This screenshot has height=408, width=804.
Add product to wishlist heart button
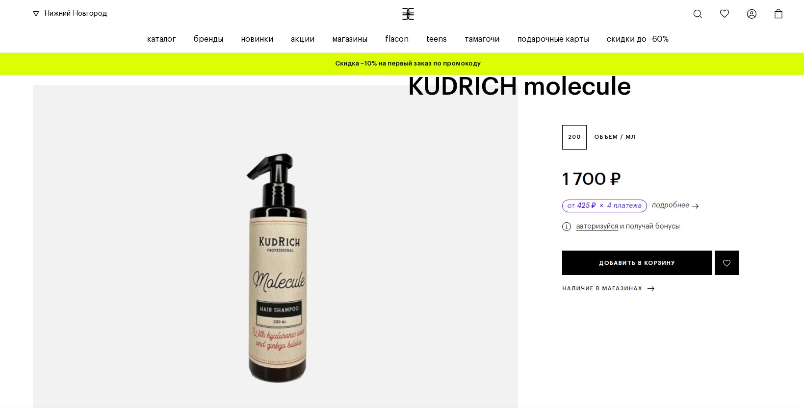pyautogui.click(x=727, y=263)
